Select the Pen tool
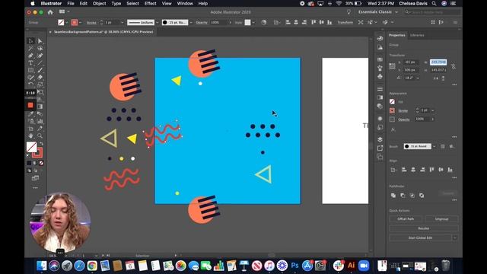The image size is (487, 274). [x=30, y=56]
